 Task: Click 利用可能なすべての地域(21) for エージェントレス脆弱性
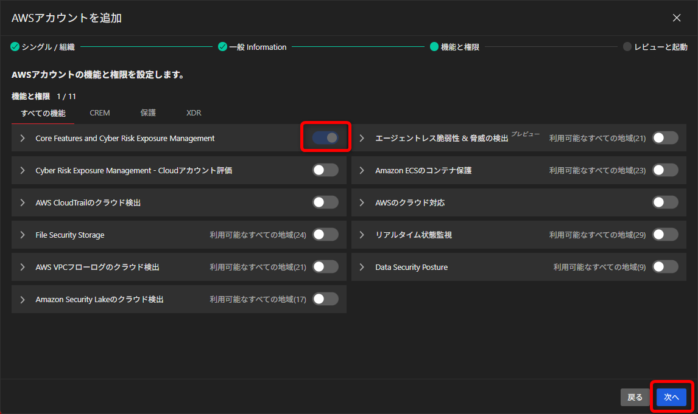pos(598,138)
